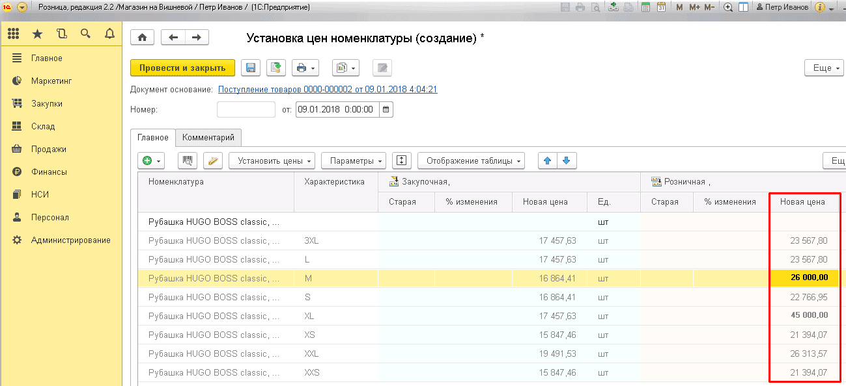Expand the Отображение таблицы dropdown
846x386 pixels.
click(x=471, y=161)
